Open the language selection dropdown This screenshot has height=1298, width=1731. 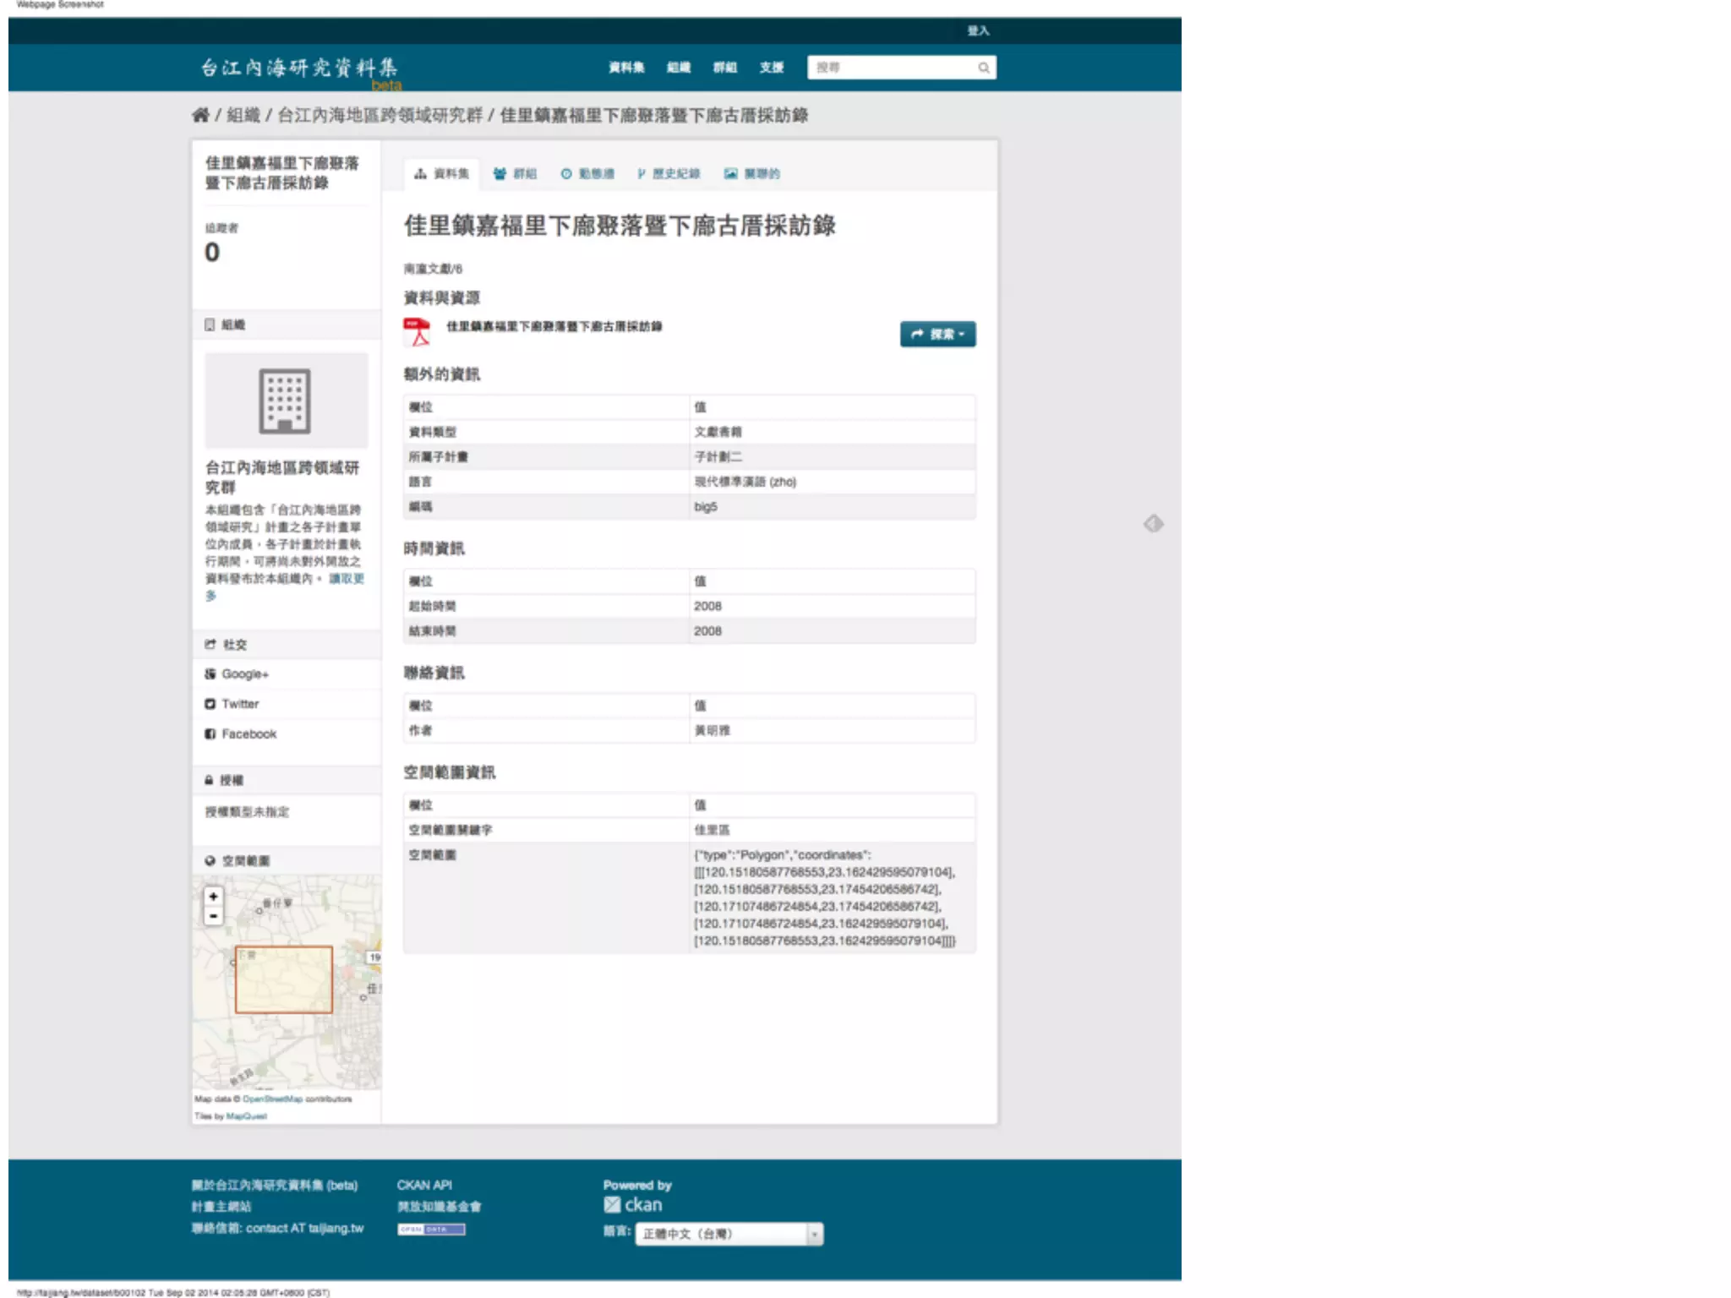729,1234
